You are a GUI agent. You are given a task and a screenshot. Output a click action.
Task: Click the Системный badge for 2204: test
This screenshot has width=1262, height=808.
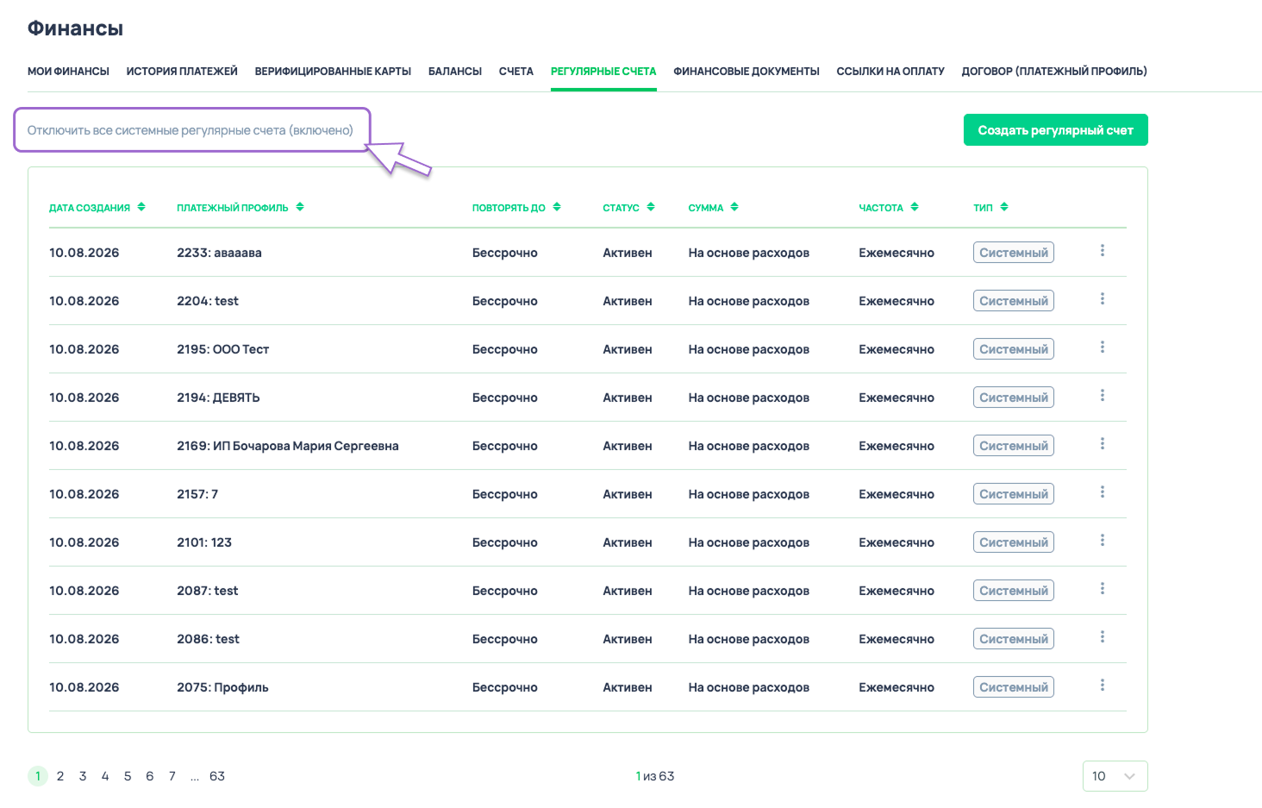click(x=1014, y=301)
